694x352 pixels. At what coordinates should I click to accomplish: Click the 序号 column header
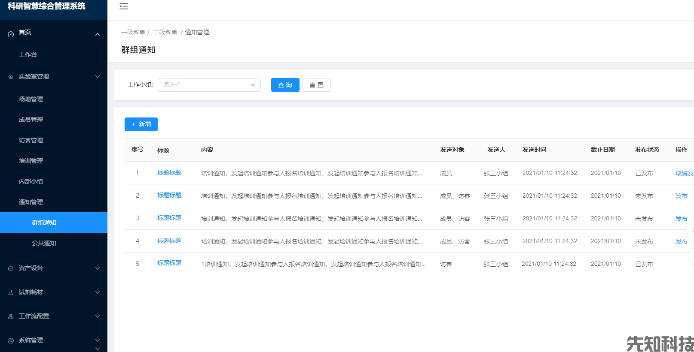pos(138,149)
